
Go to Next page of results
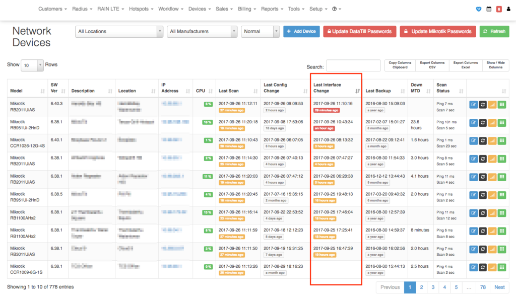[x=499, y=287]
